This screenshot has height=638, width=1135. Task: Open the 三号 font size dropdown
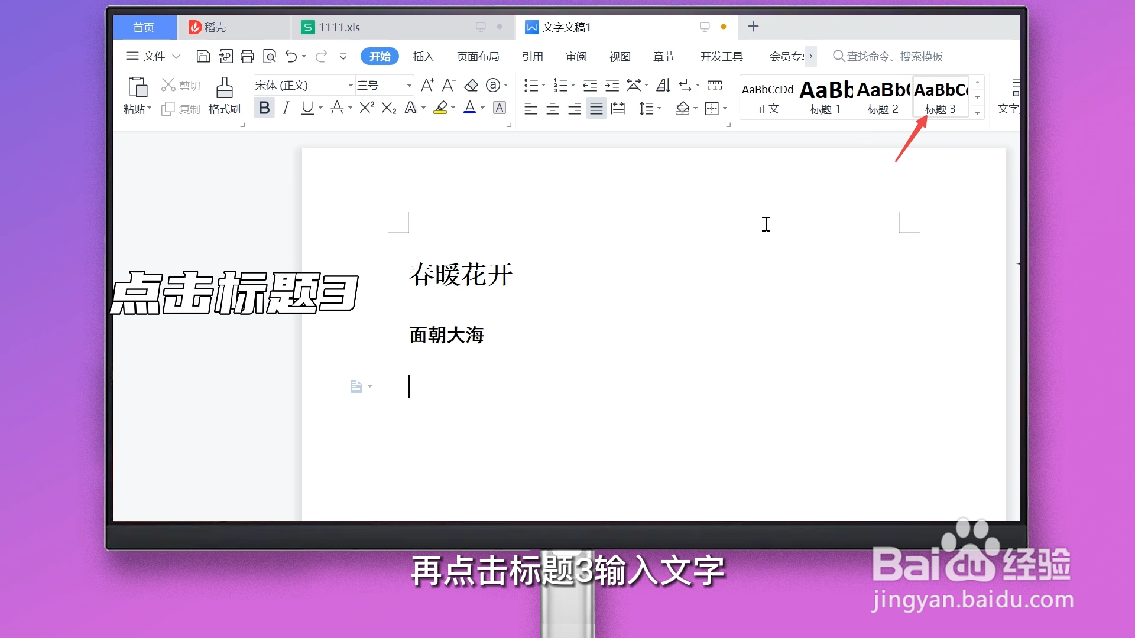pyautogui.click(x=409, y=86)
